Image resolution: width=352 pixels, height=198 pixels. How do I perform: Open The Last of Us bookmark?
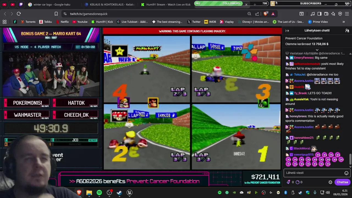tap(288, 22)
